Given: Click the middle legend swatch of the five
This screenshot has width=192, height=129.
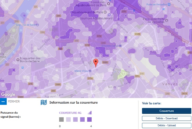Looking at the screenshot, I should 75,119.
